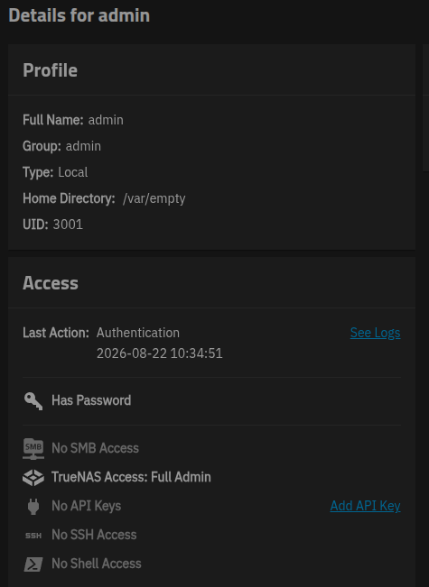The height and width of the screenshot is (587, 429).
Task: Open the See Logs link
Action: click(x=375, y=333)
